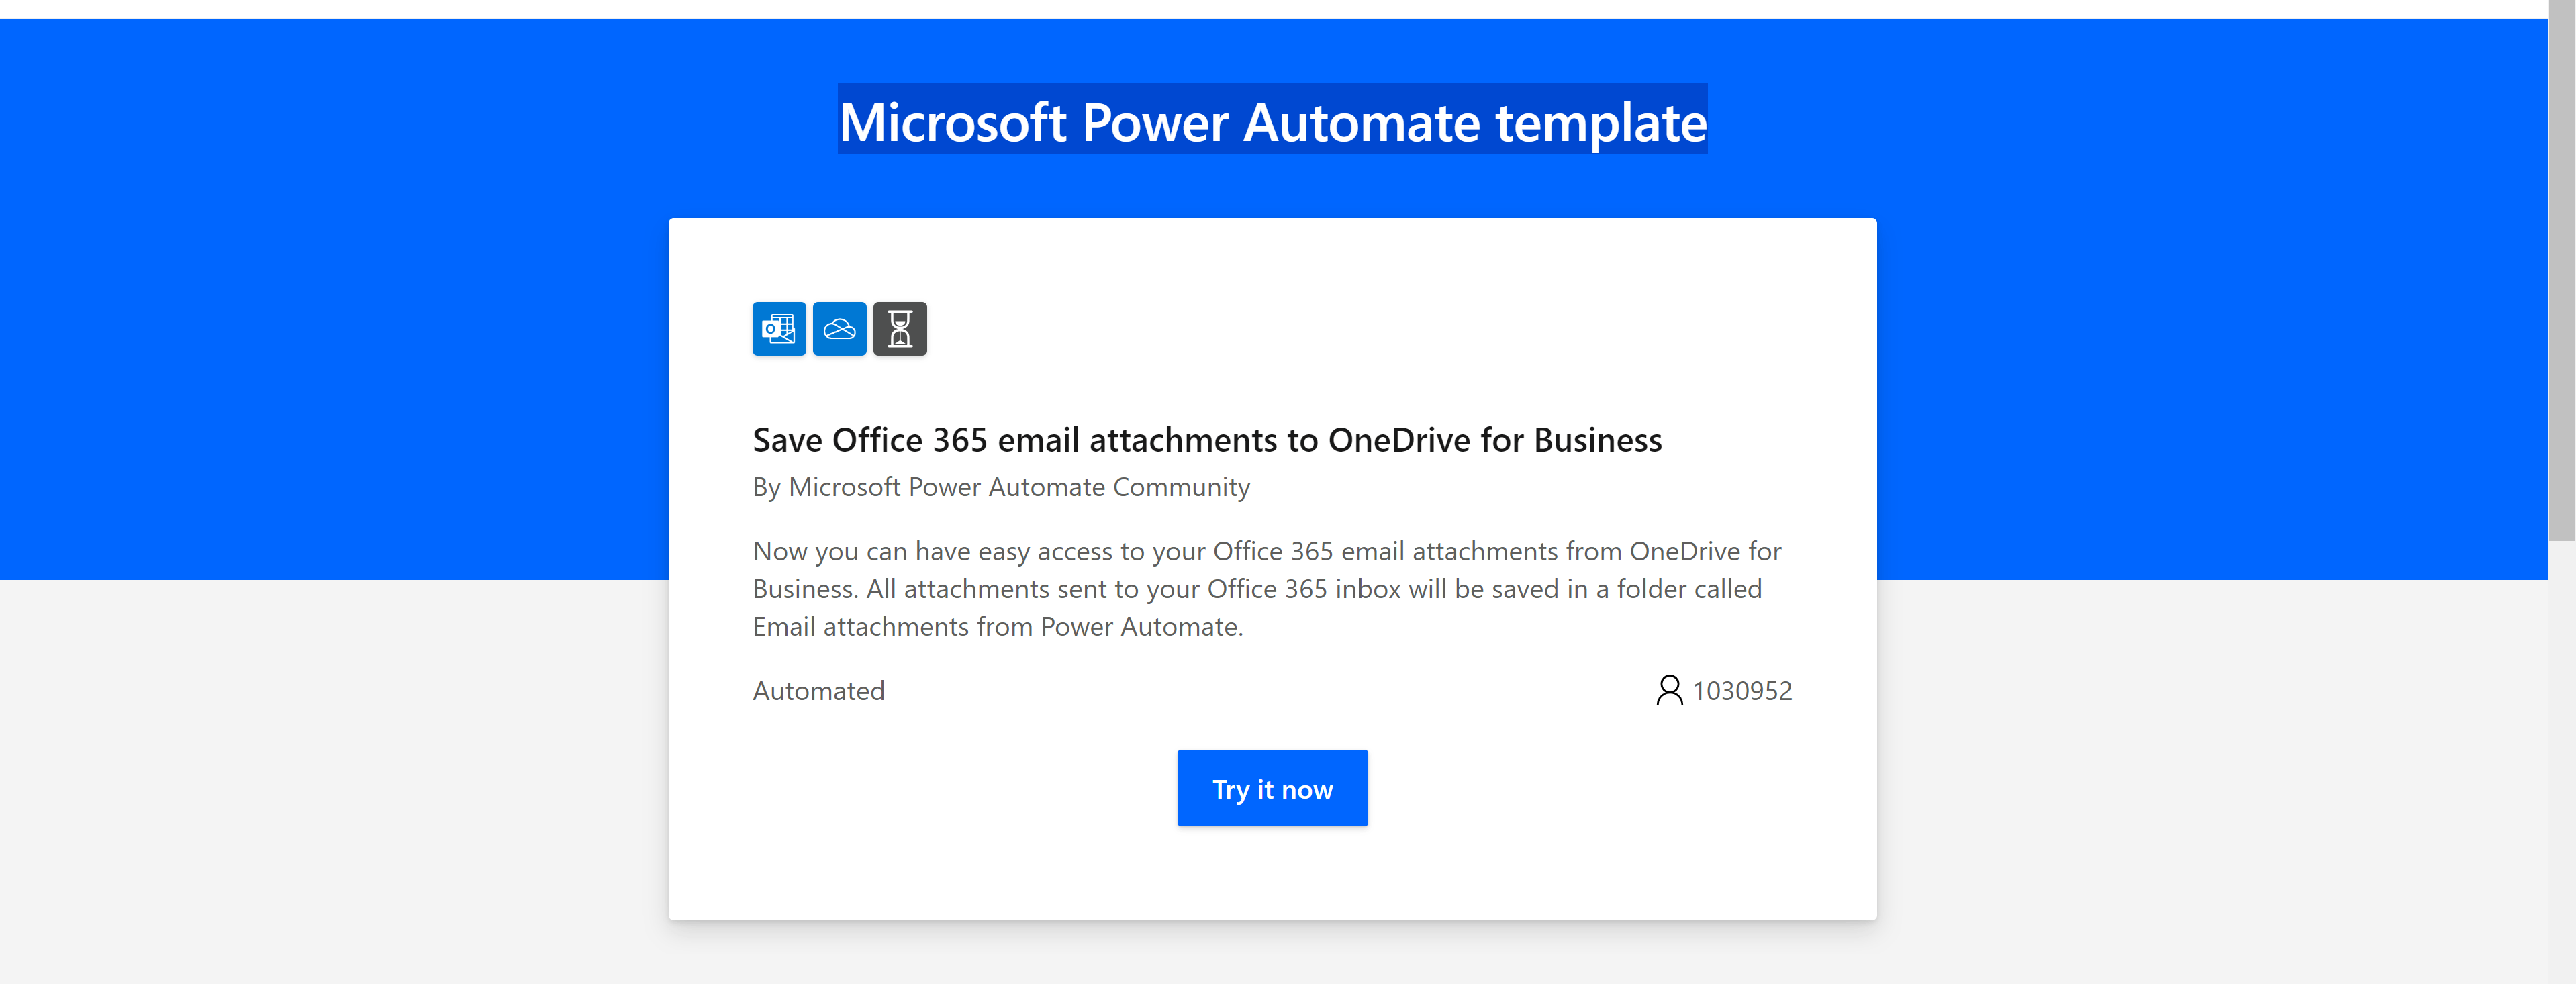Click the person icon beside the user count
2576x984 pixels.
1668,689
